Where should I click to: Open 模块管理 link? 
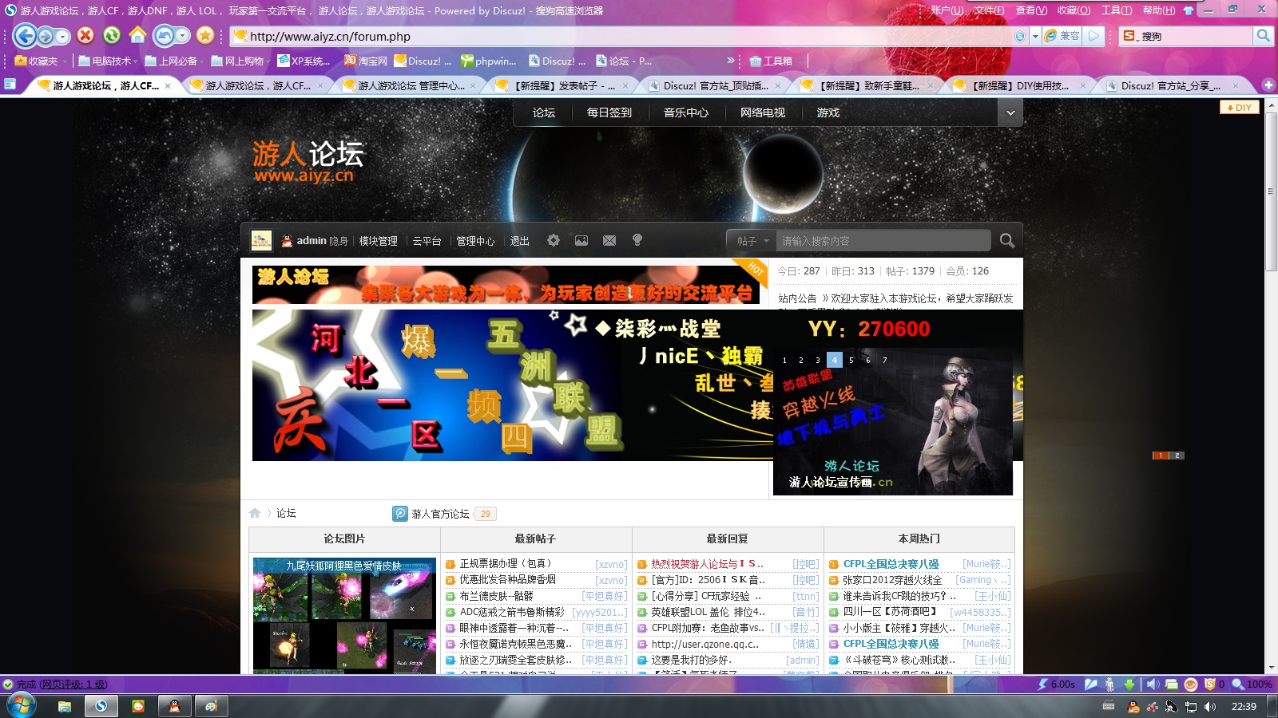(378, 241)
